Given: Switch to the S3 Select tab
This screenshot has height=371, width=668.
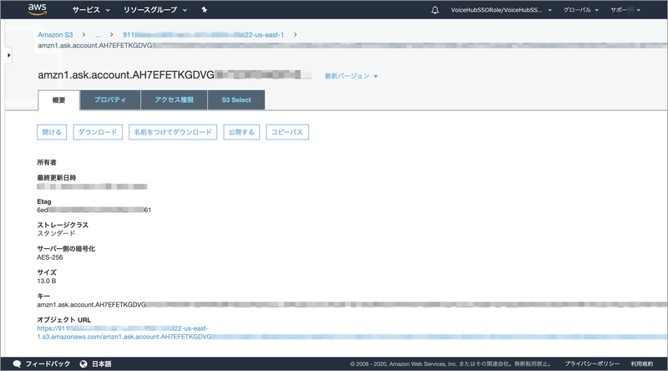Looking at the screenshot, I should click(236, 99).
